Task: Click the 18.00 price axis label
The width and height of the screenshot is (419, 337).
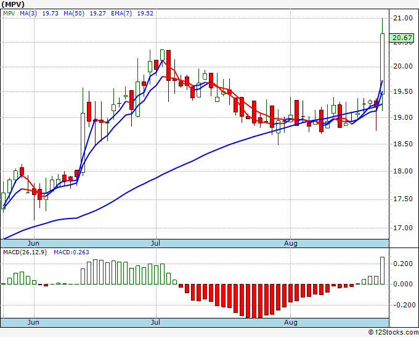Action: [x=403, y=171]
